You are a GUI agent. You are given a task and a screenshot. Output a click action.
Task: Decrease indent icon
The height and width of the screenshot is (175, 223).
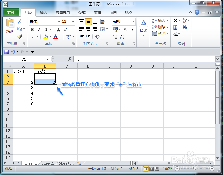81,36
